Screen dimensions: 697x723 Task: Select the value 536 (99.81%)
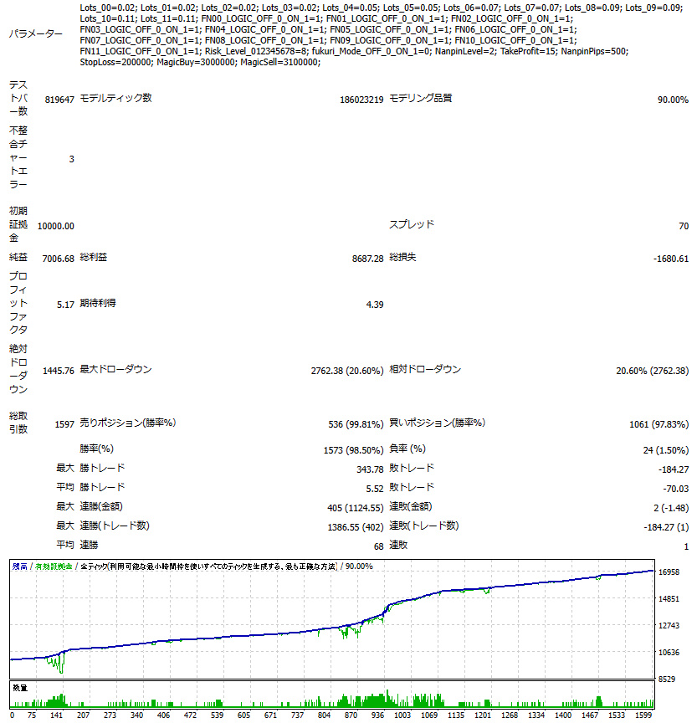(x=356, y=424)
